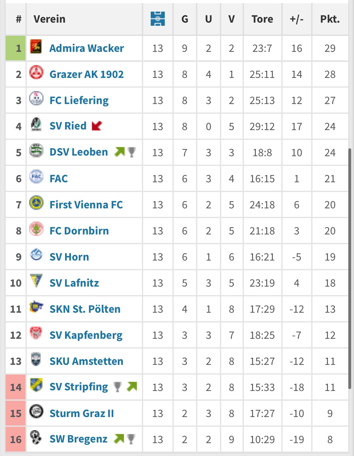Viewport: 354px width, 456px height.
Task: Click the matches-played pitch icon header
Action: click(x=158, y=19)
